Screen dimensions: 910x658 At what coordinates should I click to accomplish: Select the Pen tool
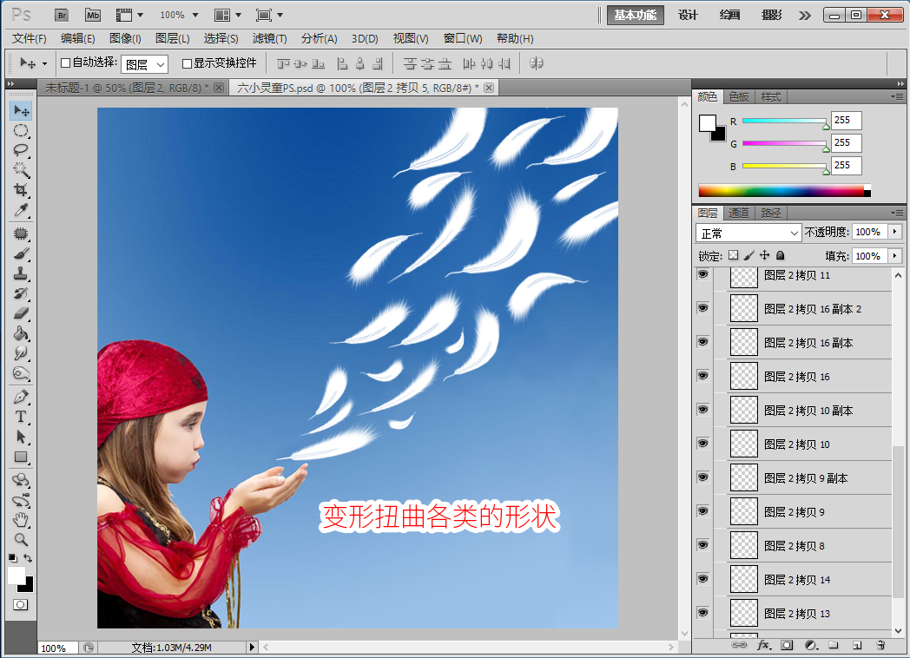[x=21, y=397]
